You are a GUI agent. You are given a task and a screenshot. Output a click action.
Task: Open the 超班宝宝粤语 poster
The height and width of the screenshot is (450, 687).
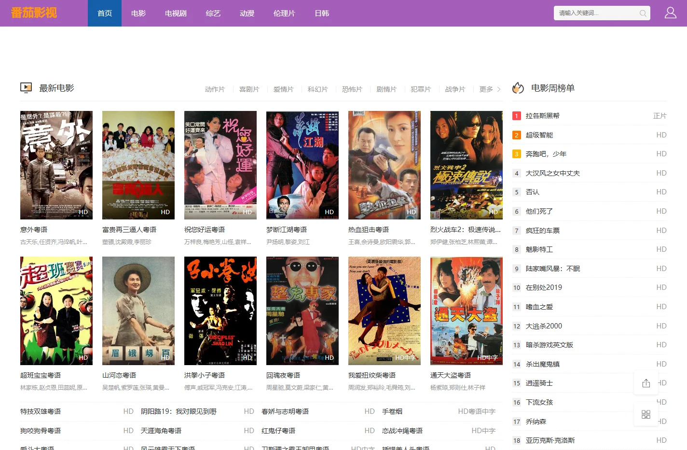56,311
